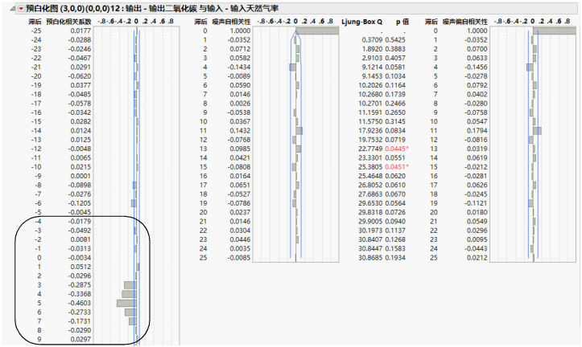This screenshot has width=582, height=347.
Task: Select the red significant p value 0.0445*
Action: [397, 149]
